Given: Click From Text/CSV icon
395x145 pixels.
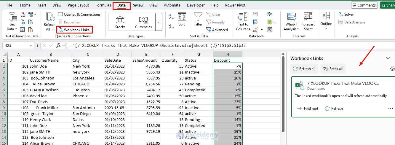Looking at the screenshot, I should [23, 14].
